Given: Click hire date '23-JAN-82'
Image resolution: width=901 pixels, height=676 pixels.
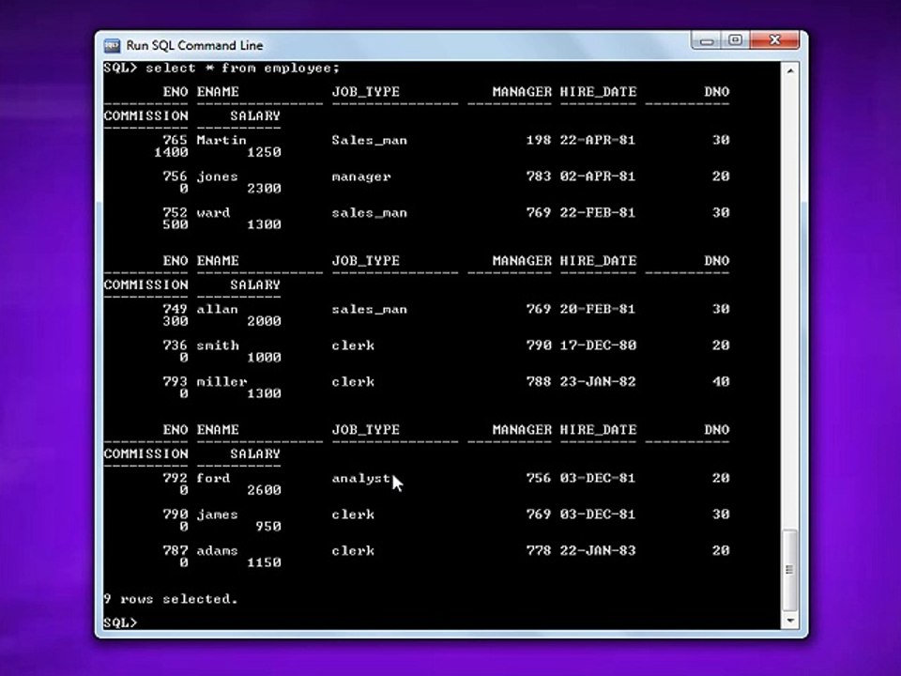Looking at the screenshot, I should [598, 382].
